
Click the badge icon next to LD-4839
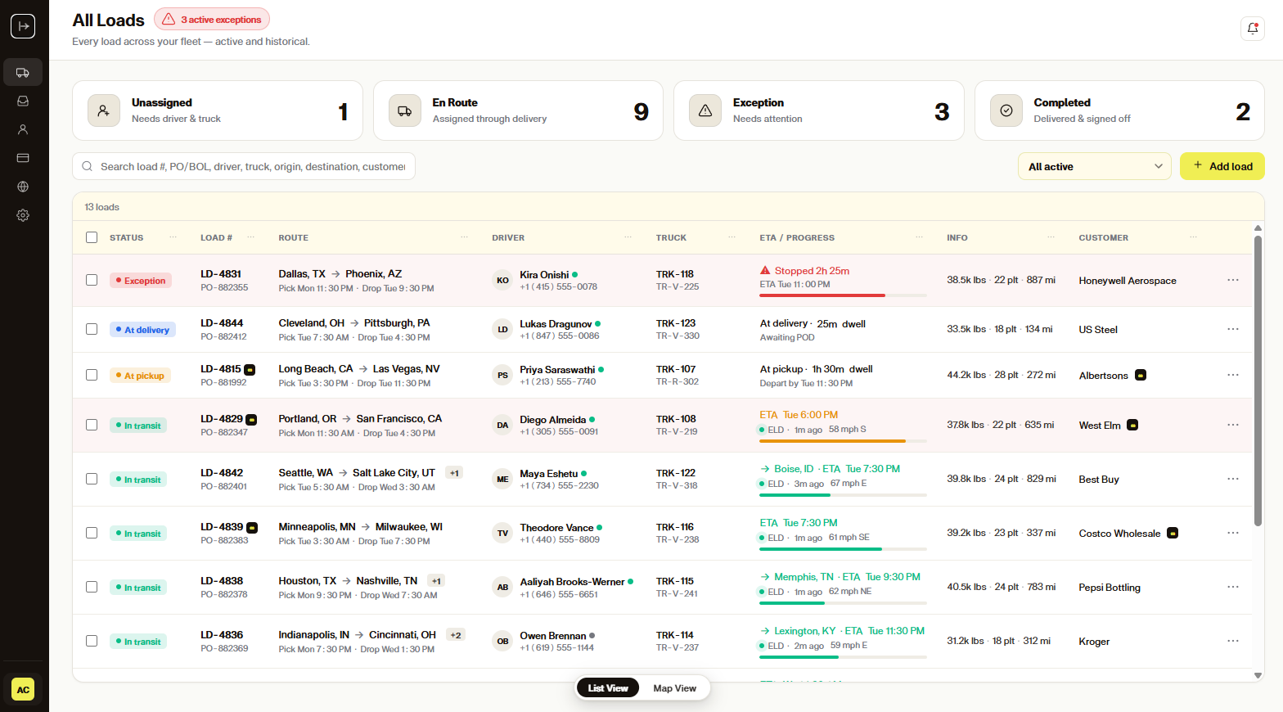252,528
